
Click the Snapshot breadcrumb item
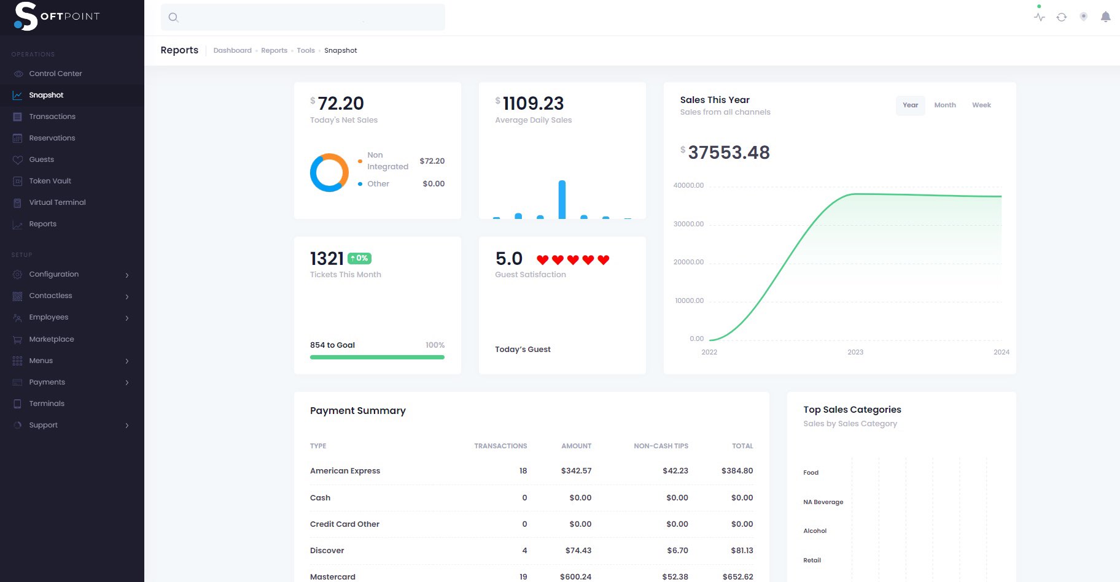(x=340, y=50)
